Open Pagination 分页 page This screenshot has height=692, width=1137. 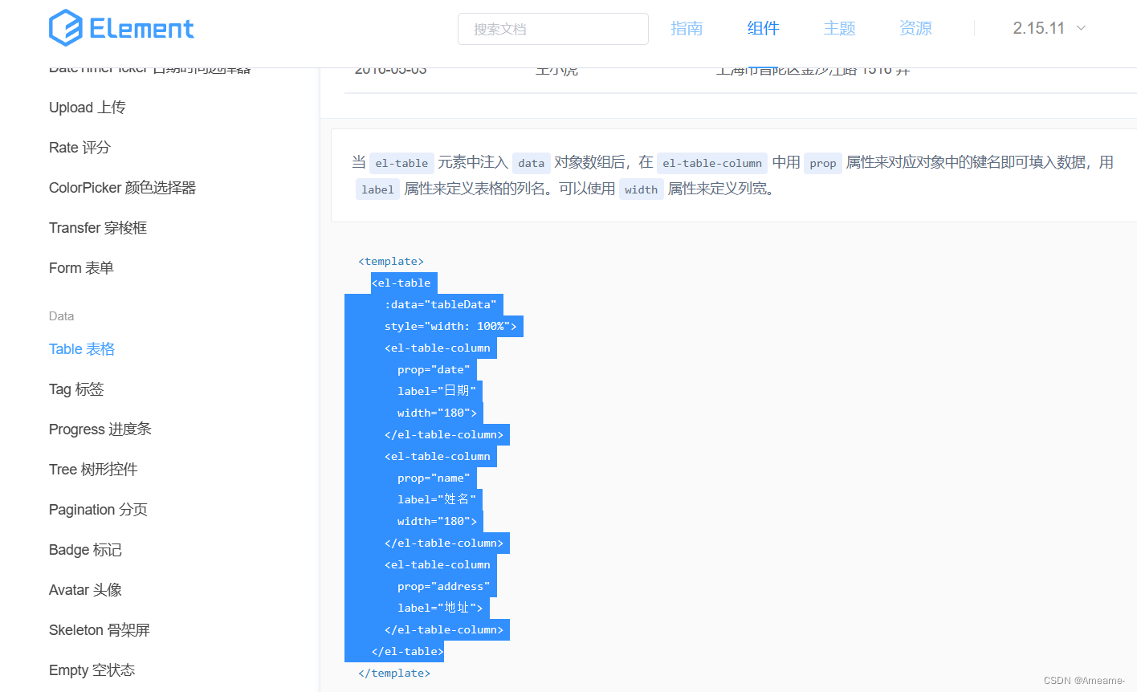pyautogui.click(x=98, y=510)
